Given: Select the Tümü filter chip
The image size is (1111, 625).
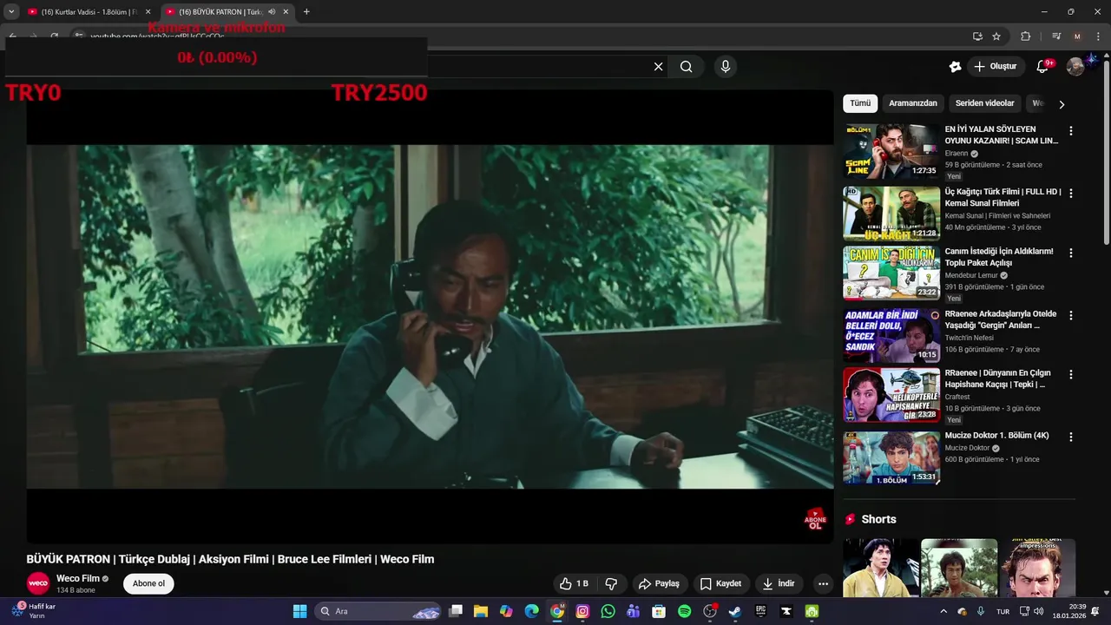Looking at the screenshot, I should click(x=860, y=103).
